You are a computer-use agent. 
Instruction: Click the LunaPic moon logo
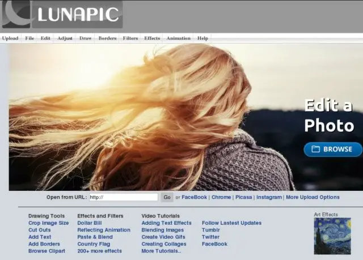pyautogui.click(x=16, y=14)
